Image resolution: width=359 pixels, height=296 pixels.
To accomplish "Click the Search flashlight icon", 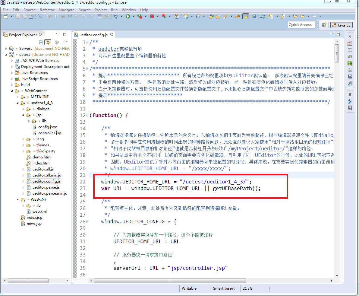I will 225,16.
